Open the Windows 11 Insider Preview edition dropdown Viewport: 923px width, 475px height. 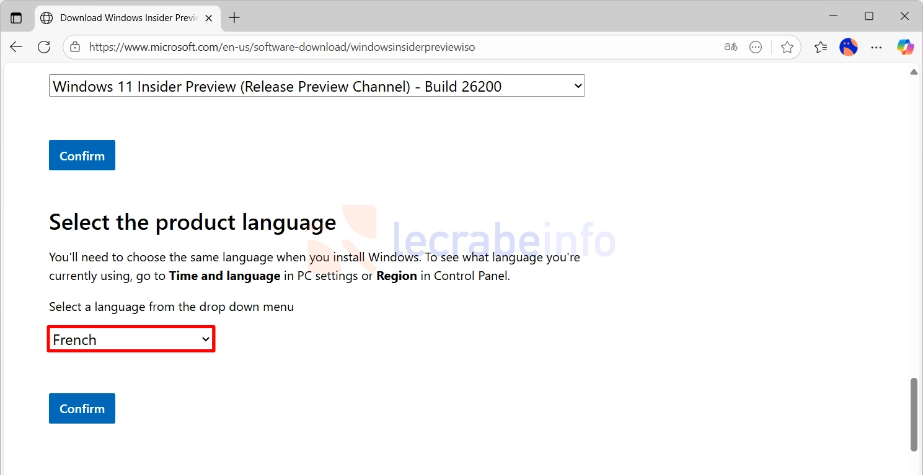pos(317,86)
